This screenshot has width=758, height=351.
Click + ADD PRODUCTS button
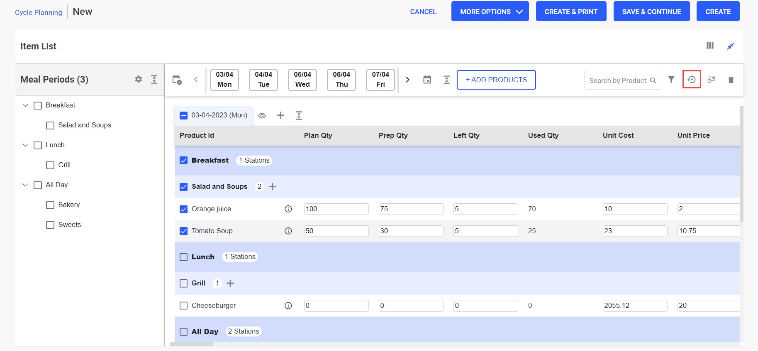click(496, 80)
